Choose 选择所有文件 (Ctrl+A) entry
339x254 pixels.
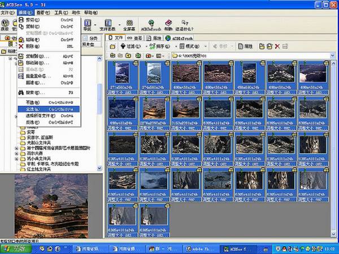coord(49,116)
